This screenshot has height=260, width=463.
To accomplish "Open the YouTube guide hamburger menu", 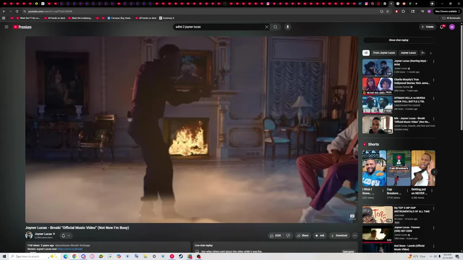I will point(7,27).
